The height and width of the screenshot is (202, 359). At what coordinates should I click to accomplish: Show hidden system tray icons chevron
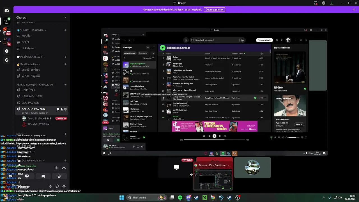(x=323, y=198)
